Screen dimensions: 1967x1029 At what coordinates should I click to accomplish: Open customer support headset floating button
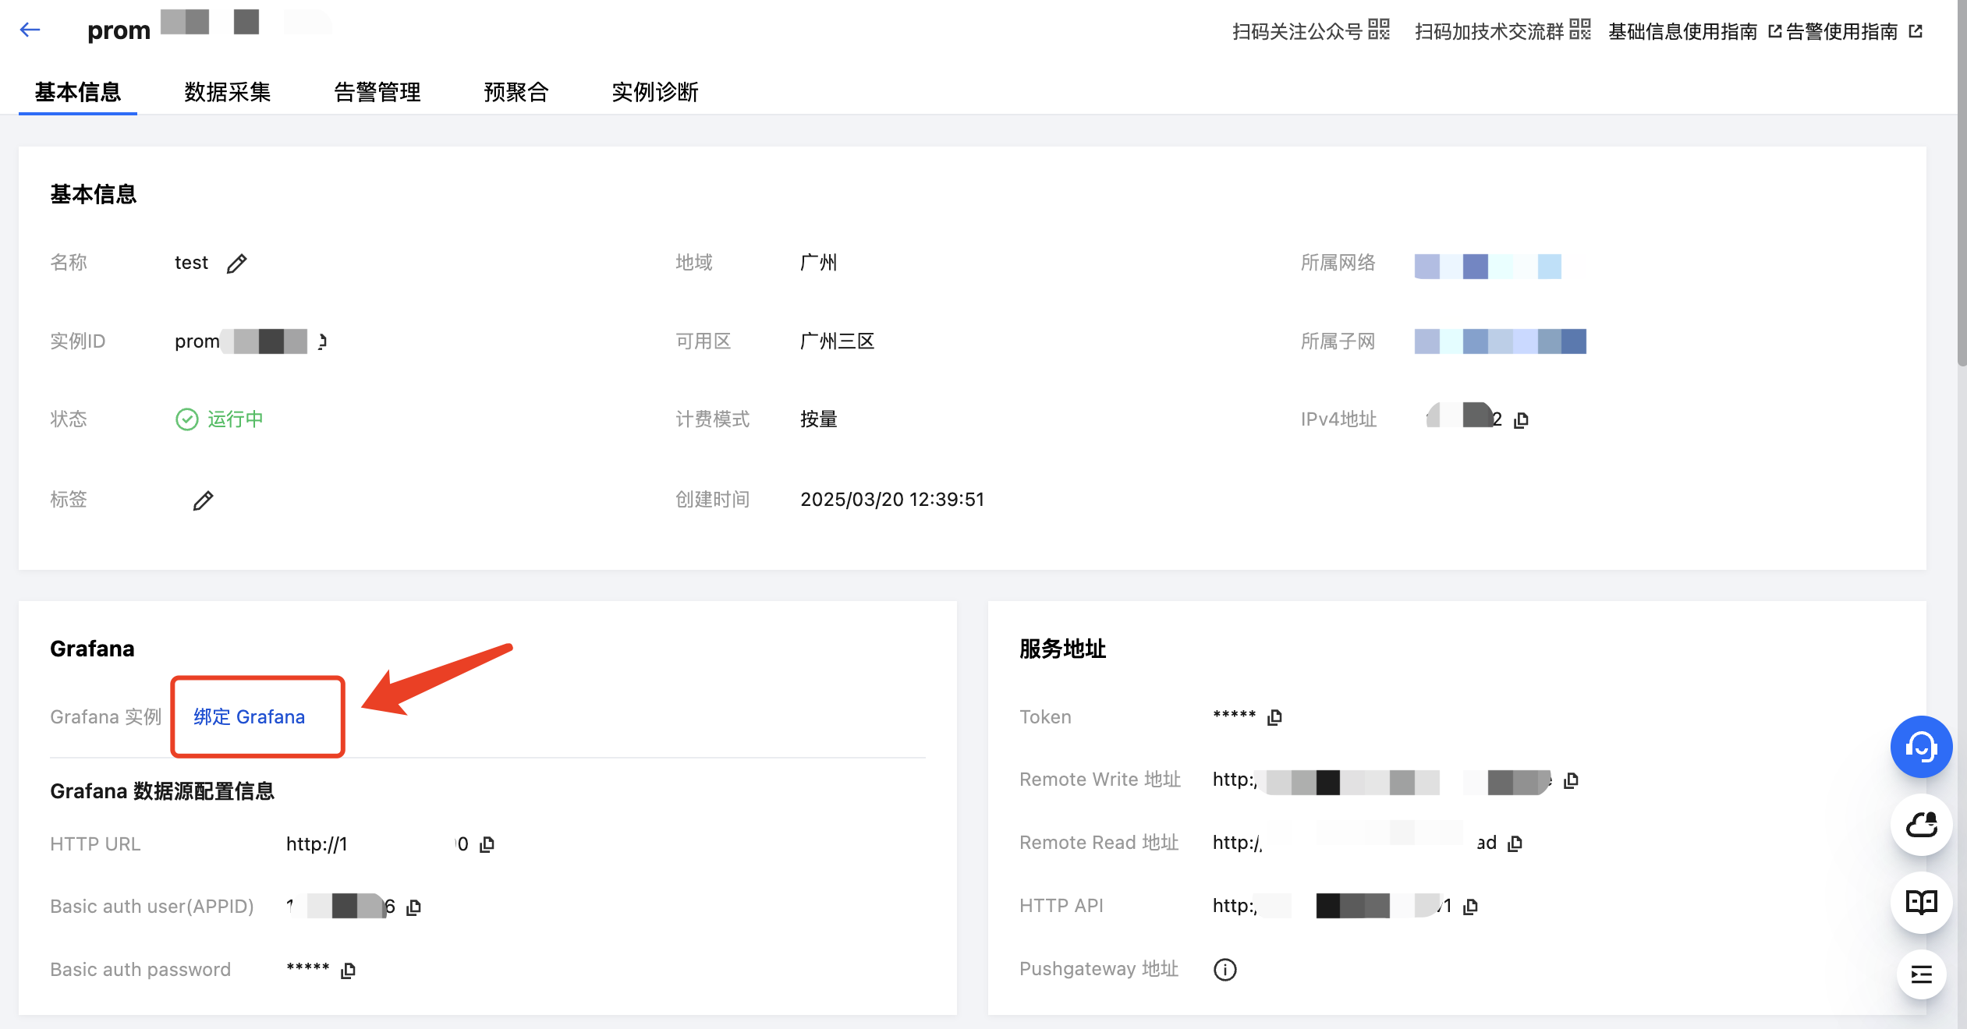point(1920,747)
